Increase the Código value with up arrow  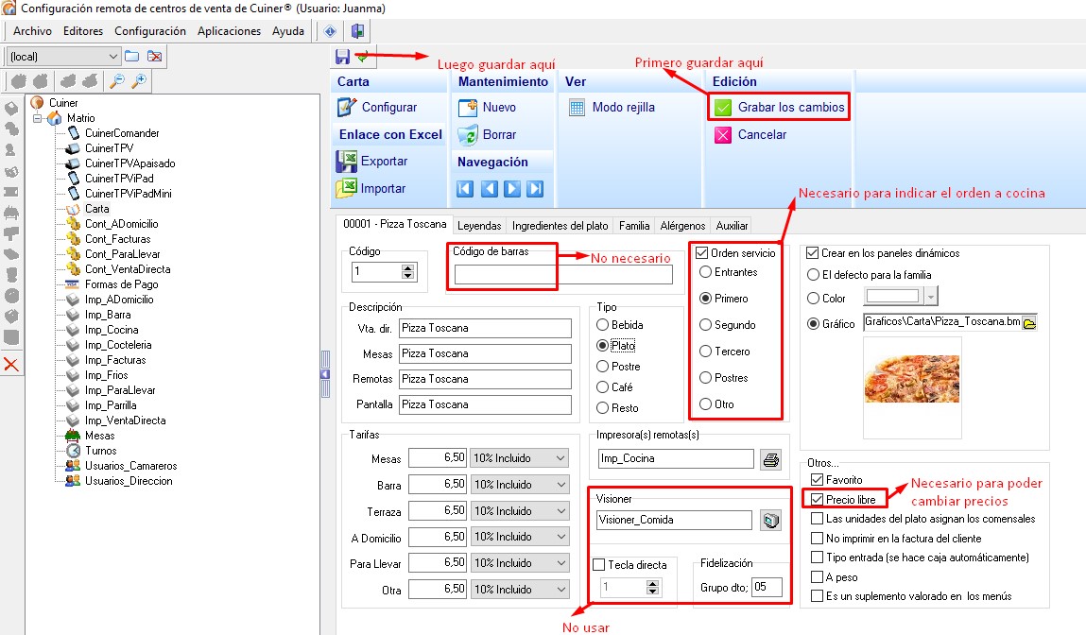pyautogui.click(x=408, y=268)
